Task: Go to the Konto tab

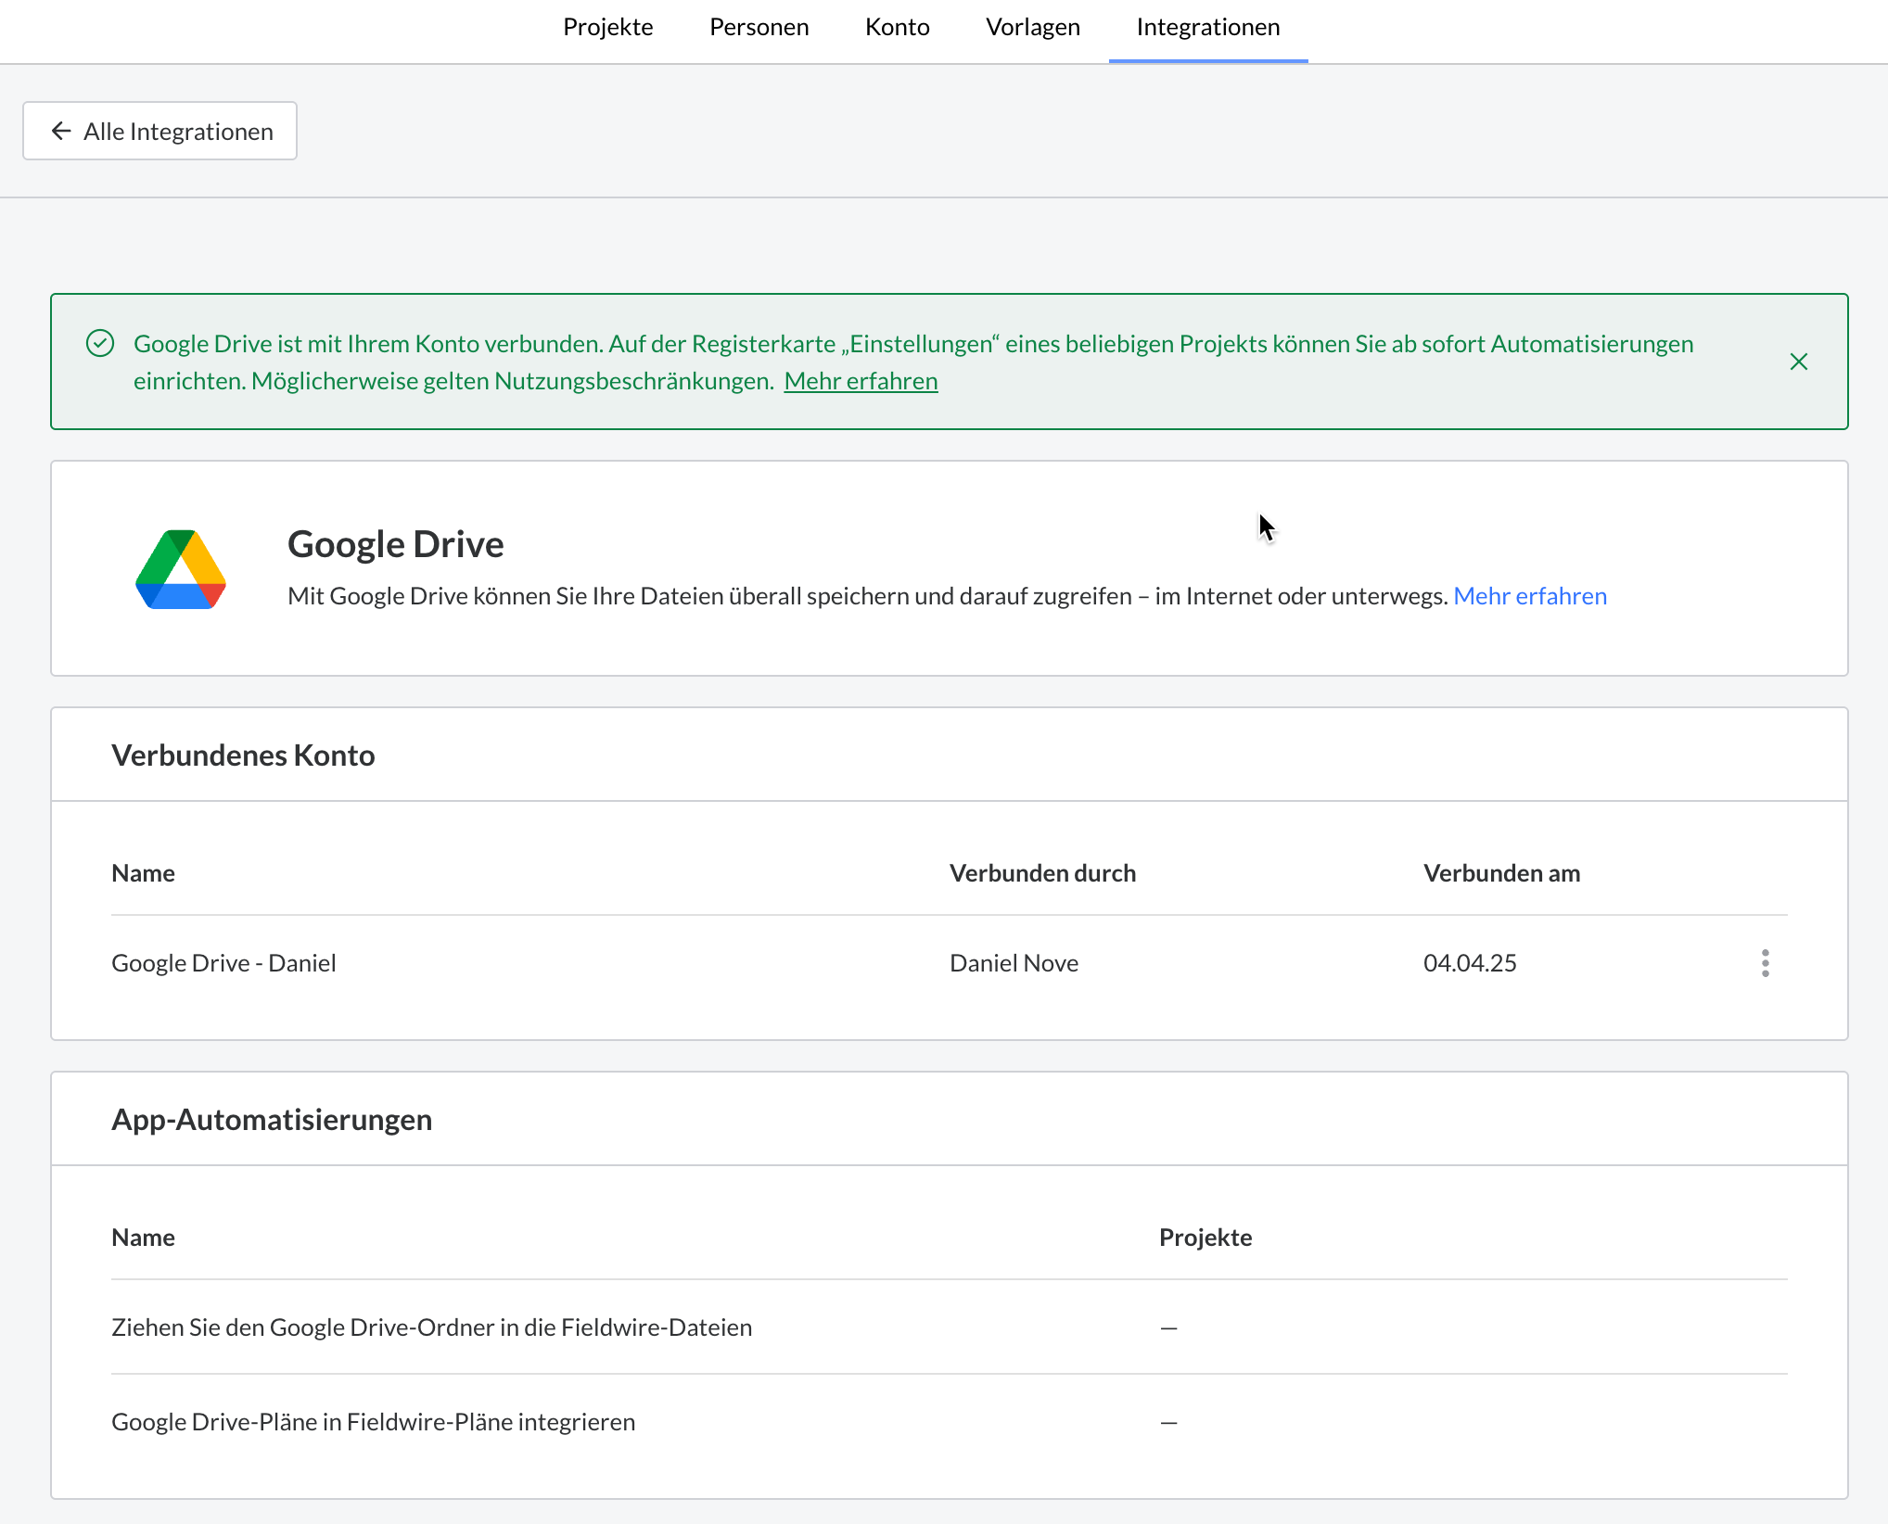Action: point(897,28)
